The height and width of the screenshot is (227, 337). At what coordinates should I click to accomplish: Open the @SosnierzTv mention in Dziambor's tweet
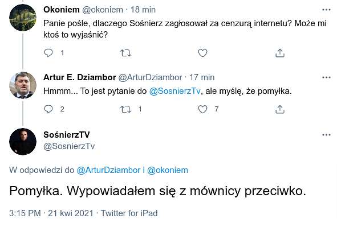point(174,91)
